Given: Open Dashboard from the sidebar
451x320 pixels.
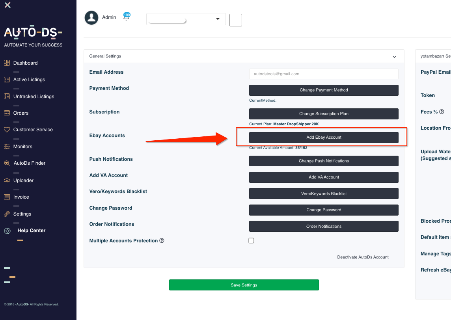Looking at the screenshot, I should tap(25, 63).
